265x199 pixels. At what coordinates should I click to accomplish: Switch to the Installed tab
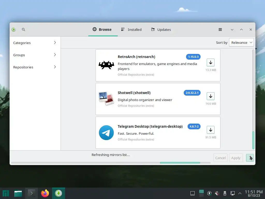click(131, 30)
